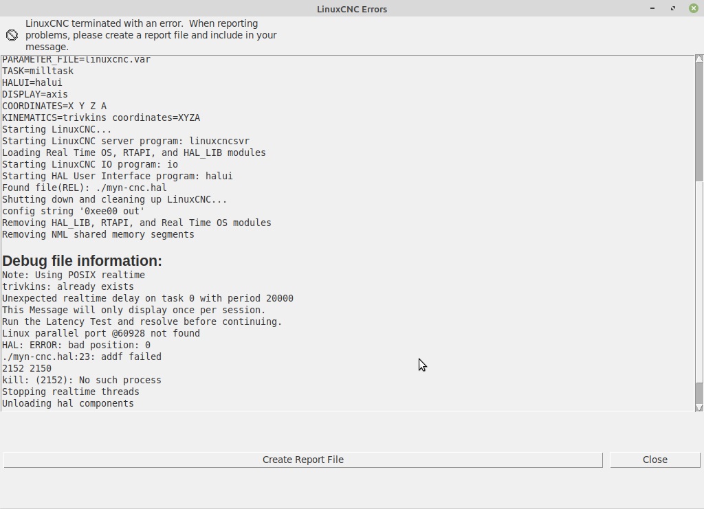Click 'Loading Real Time OS, RTAPI' line
The image size is (704, 509).
pos(134,152)
